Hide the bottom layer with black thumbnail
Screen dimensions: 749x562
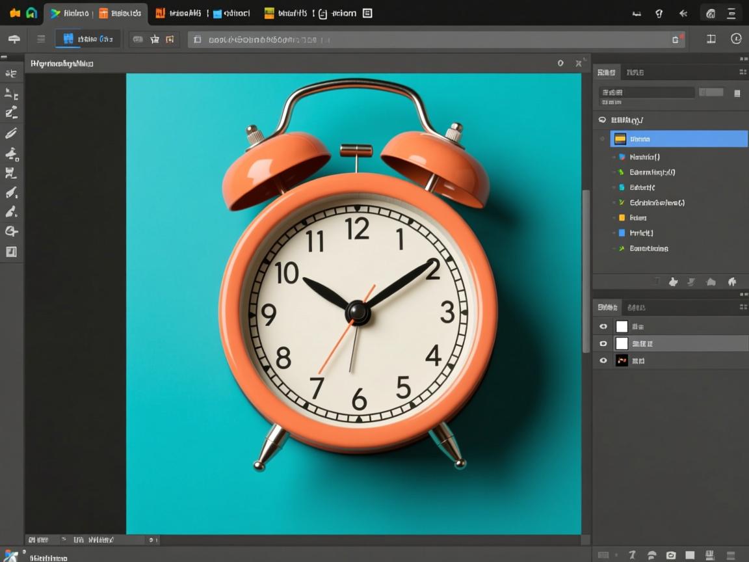[x=603, y=360]
